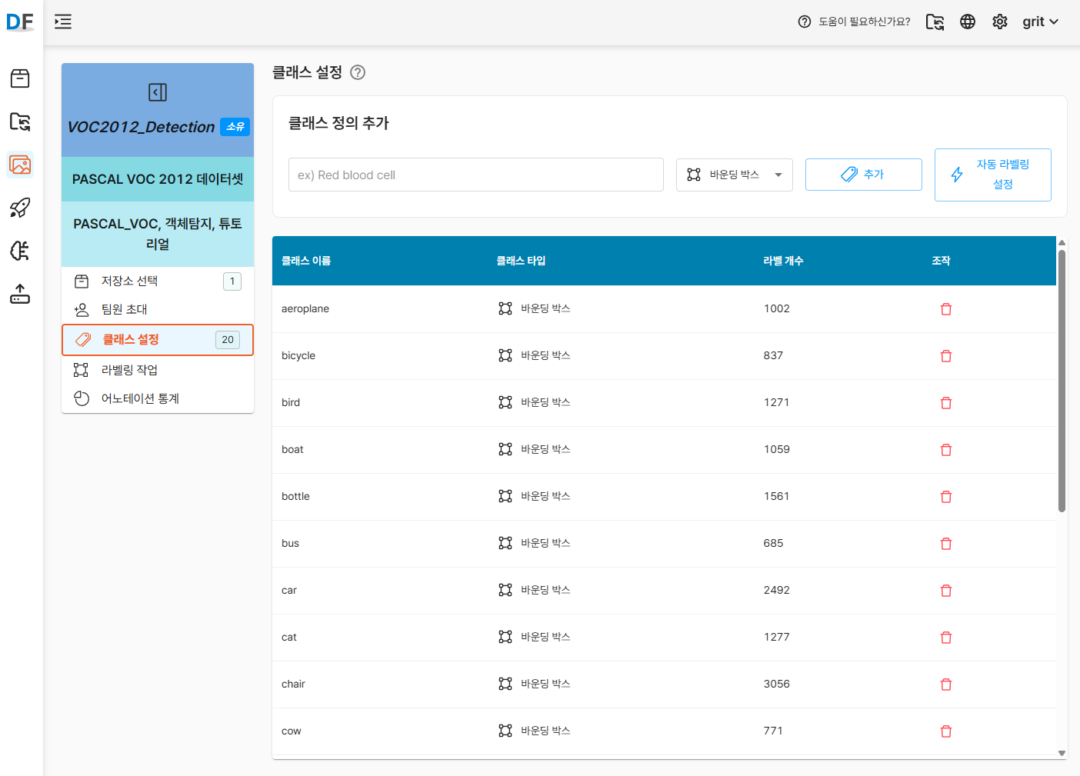Delete the car class
The image size is (1080, 776).
tap(946, 591)
